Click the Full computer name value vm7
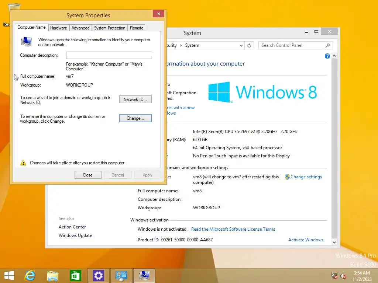The width and height of the screenshot is (378, 283). [x=70, y=76]
